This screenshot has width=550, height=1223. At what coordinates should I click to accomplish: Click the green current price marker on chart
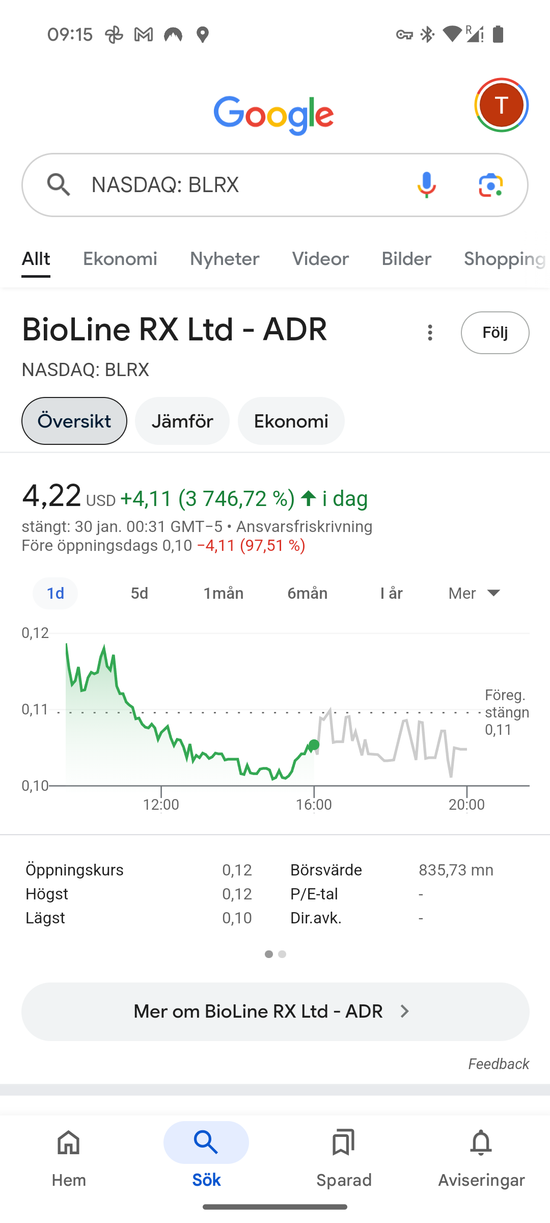click(314, 745)
